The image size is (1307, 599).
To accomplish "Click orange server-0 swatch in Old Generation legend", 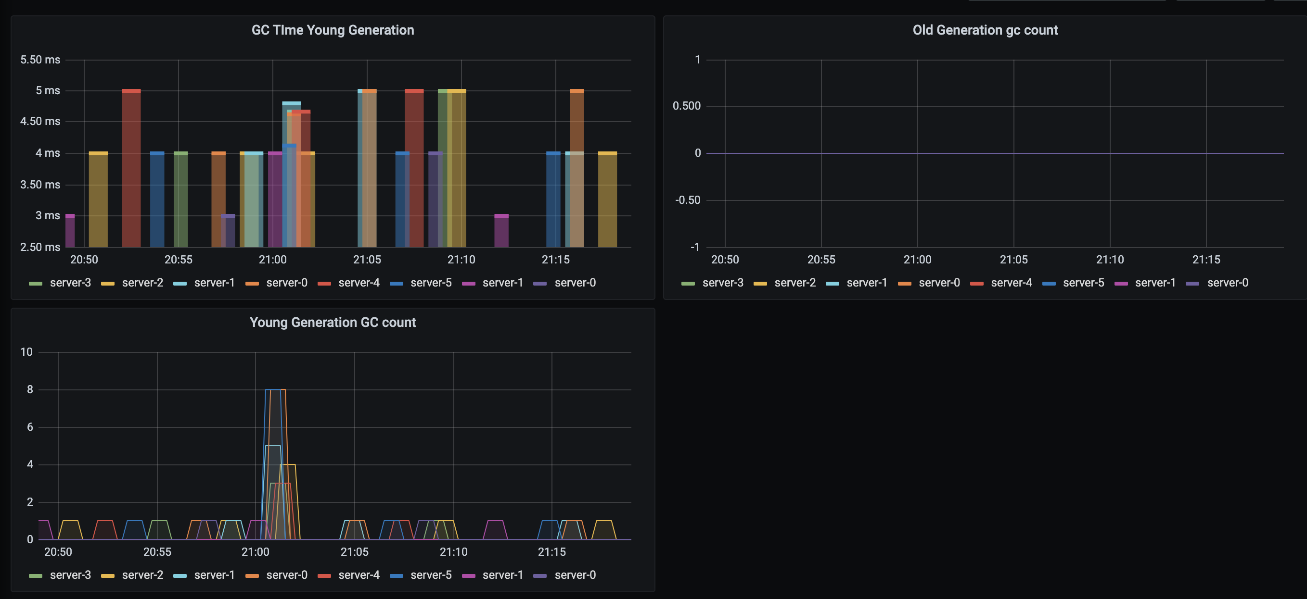I will point(905,284).
